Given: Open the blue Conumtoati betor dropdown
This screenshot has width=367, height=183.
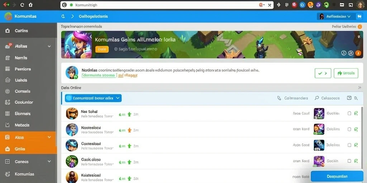Looking at the screenshot, I should click(93, 98).
